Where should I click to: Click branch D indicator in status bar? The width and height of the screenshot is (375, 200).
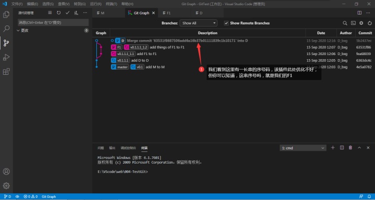[8, 196]
